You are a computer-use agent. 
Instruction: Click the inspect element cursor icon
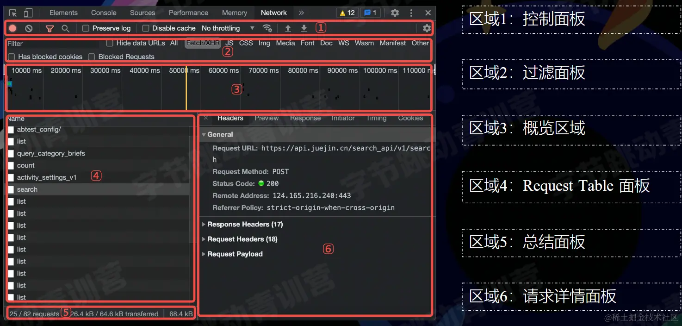13,13
